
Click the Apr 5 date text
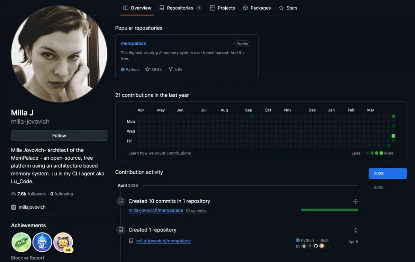(x=353, y=242)
